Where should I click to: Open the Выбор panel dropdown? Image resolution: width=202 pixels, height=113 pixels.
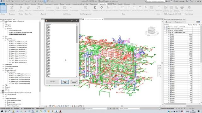3,14
